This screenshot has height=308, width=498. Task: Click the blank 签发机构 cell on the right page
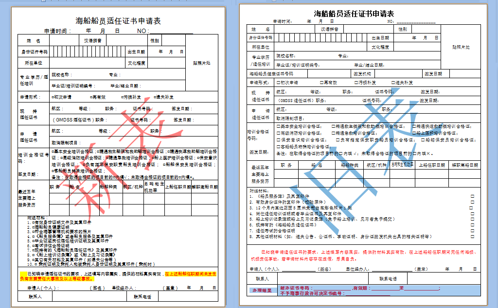coord(399,74)
